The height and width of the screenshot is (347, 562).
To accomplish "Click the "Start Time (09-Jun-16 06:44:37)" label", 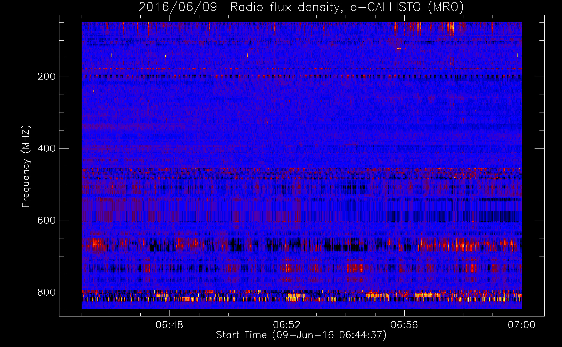I will [x=301, y=335].
